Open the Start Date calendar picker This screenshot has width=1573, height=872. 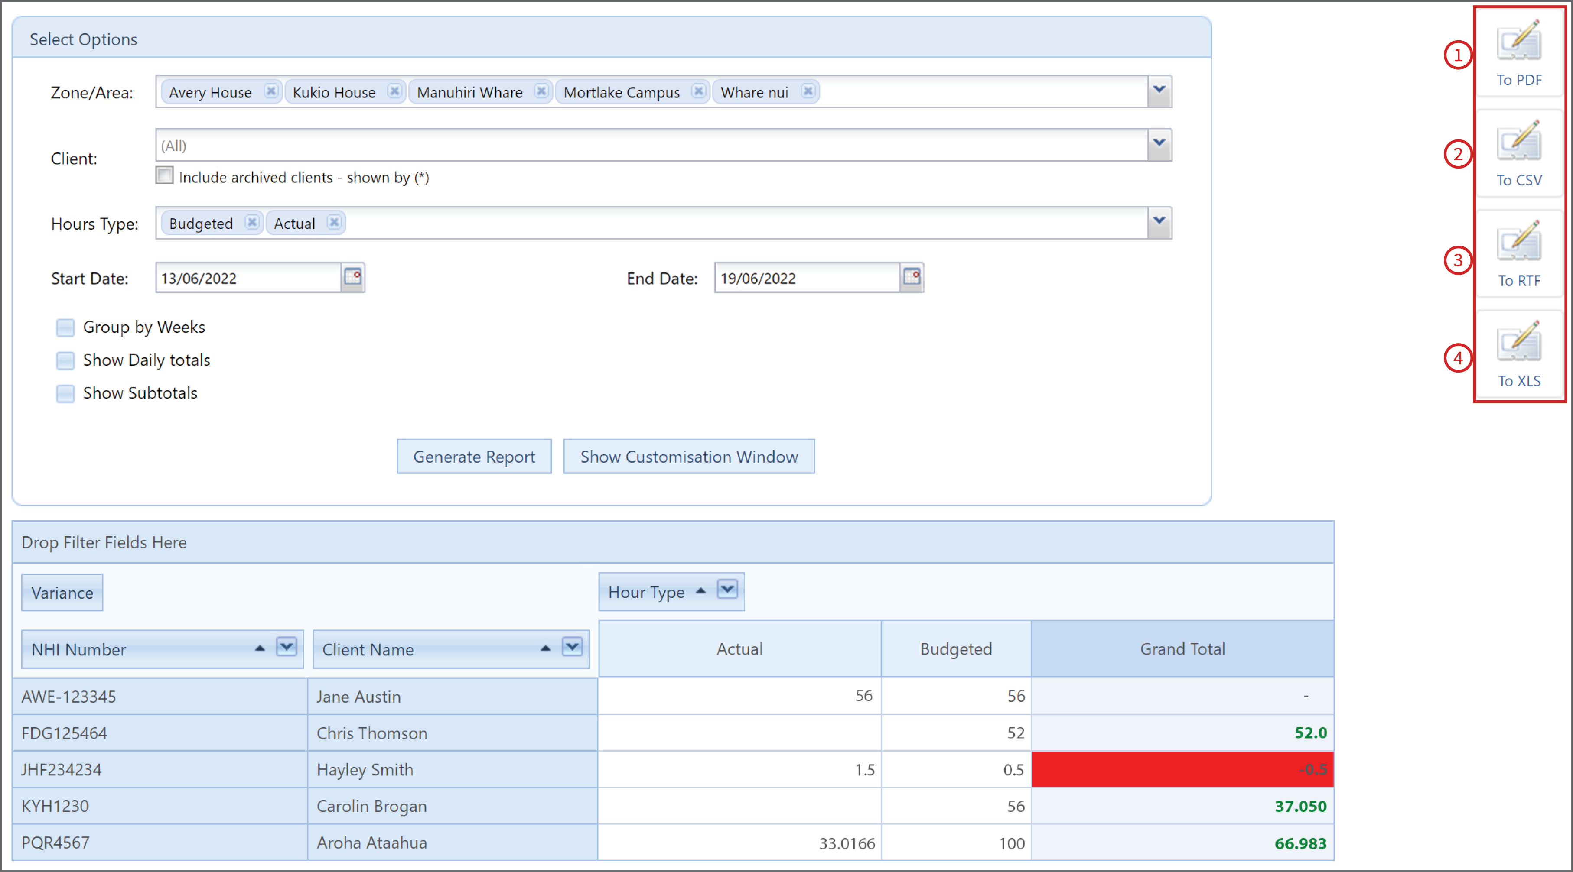click(353, 277)
